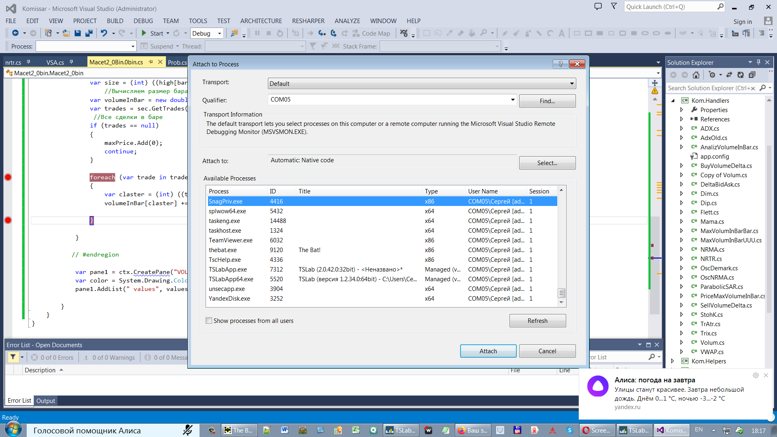
Task: Click the Undo toolbar icon
Action: tap(104, 33)
